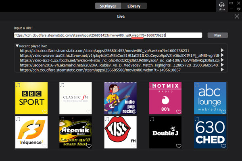Screen dimensions: 242x161
Task: Click the music note icon on abc lounge
Action: (x=197, y=85)
